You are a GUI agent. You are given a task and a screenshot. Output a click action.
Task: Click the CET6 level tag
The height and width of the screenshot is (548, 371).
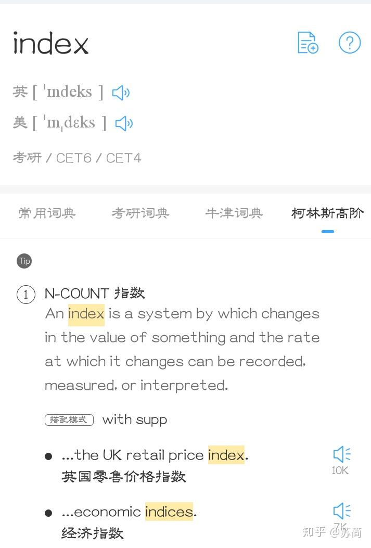click(73, 158)
